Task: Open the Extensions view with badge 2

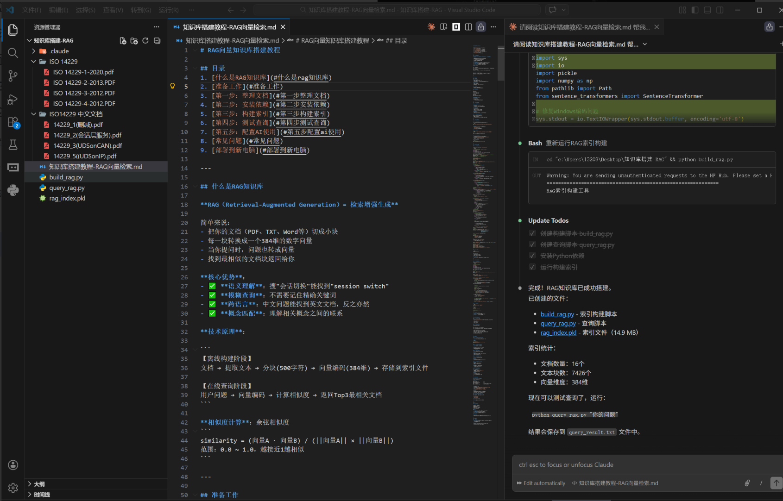Action: click(13, 122)
